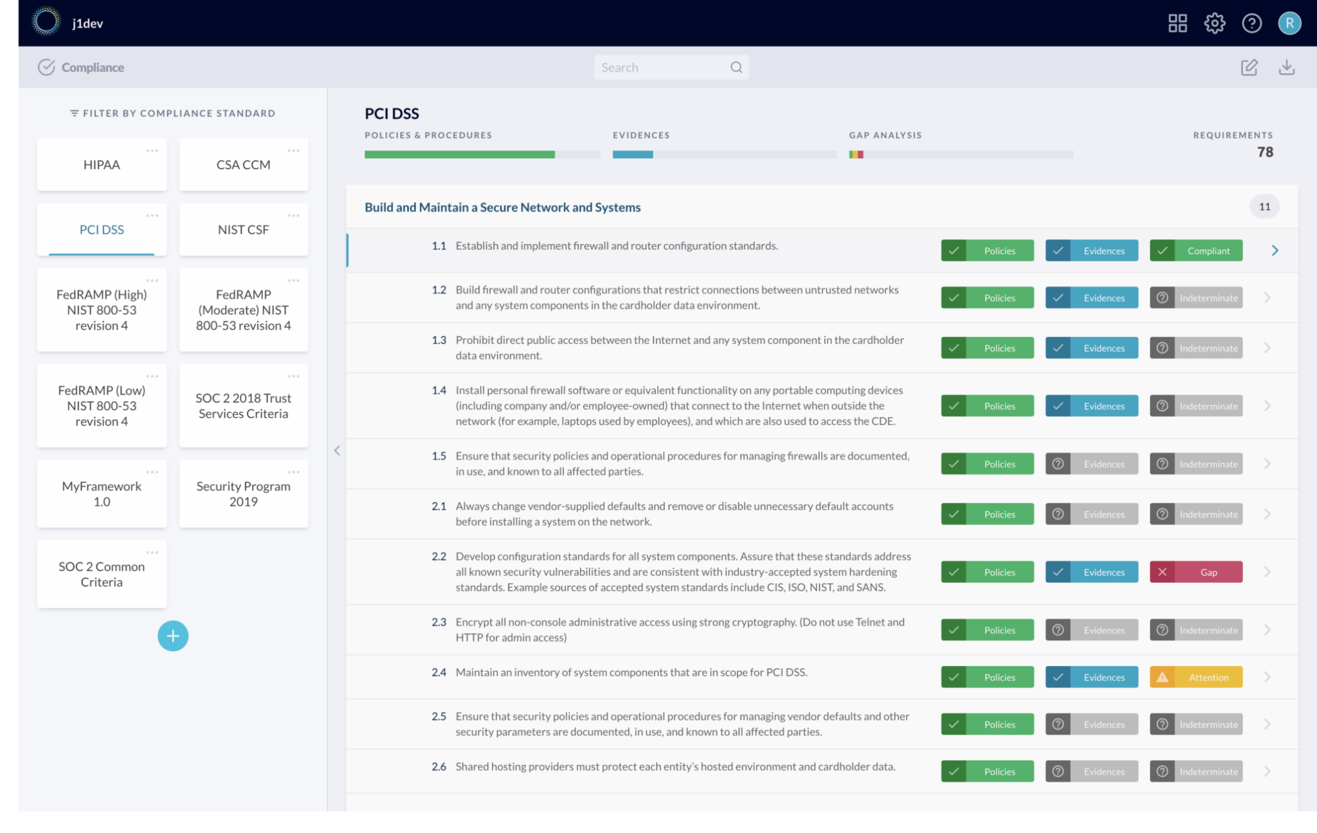Screen dimensions: 1317x833
Task: Click the Attention badge on requirement 2.4
Action: [x=1195, y=677]
